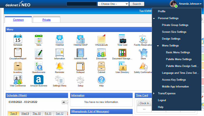
Task: Open the Time Card clock icon
Action: tap(122, 39)
